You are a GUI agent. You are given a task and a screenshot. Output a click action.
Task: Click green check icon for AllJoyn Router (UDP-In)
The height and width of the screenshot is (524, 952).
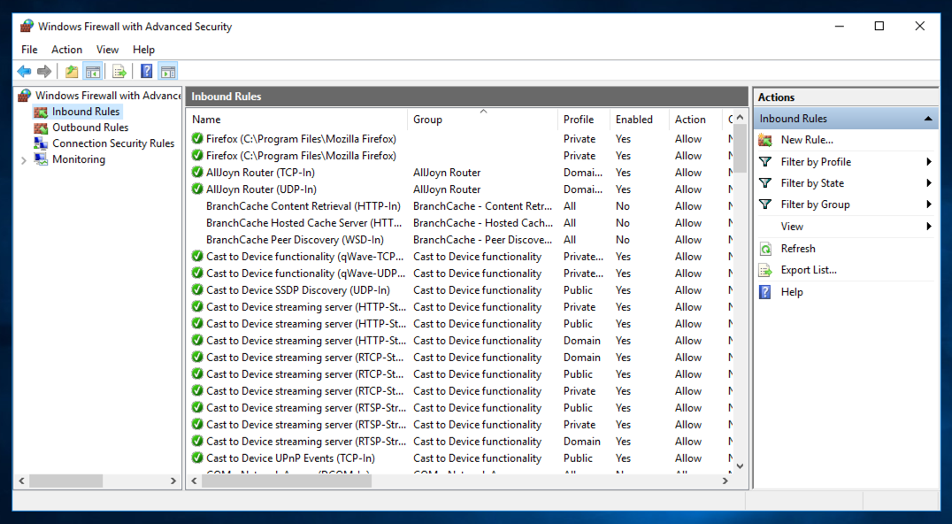coord(197,189)
